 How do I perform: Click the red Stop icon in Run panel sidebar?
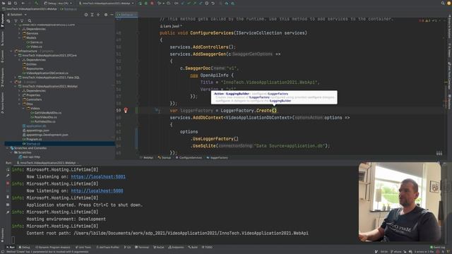click(8, 183)
